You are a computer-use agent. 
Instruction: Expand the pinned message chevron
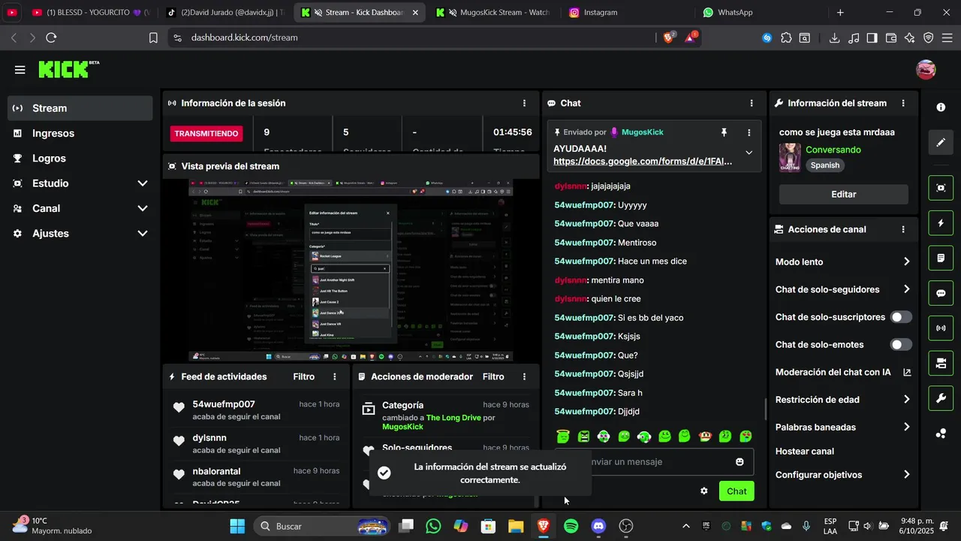(x=749, y=153)
